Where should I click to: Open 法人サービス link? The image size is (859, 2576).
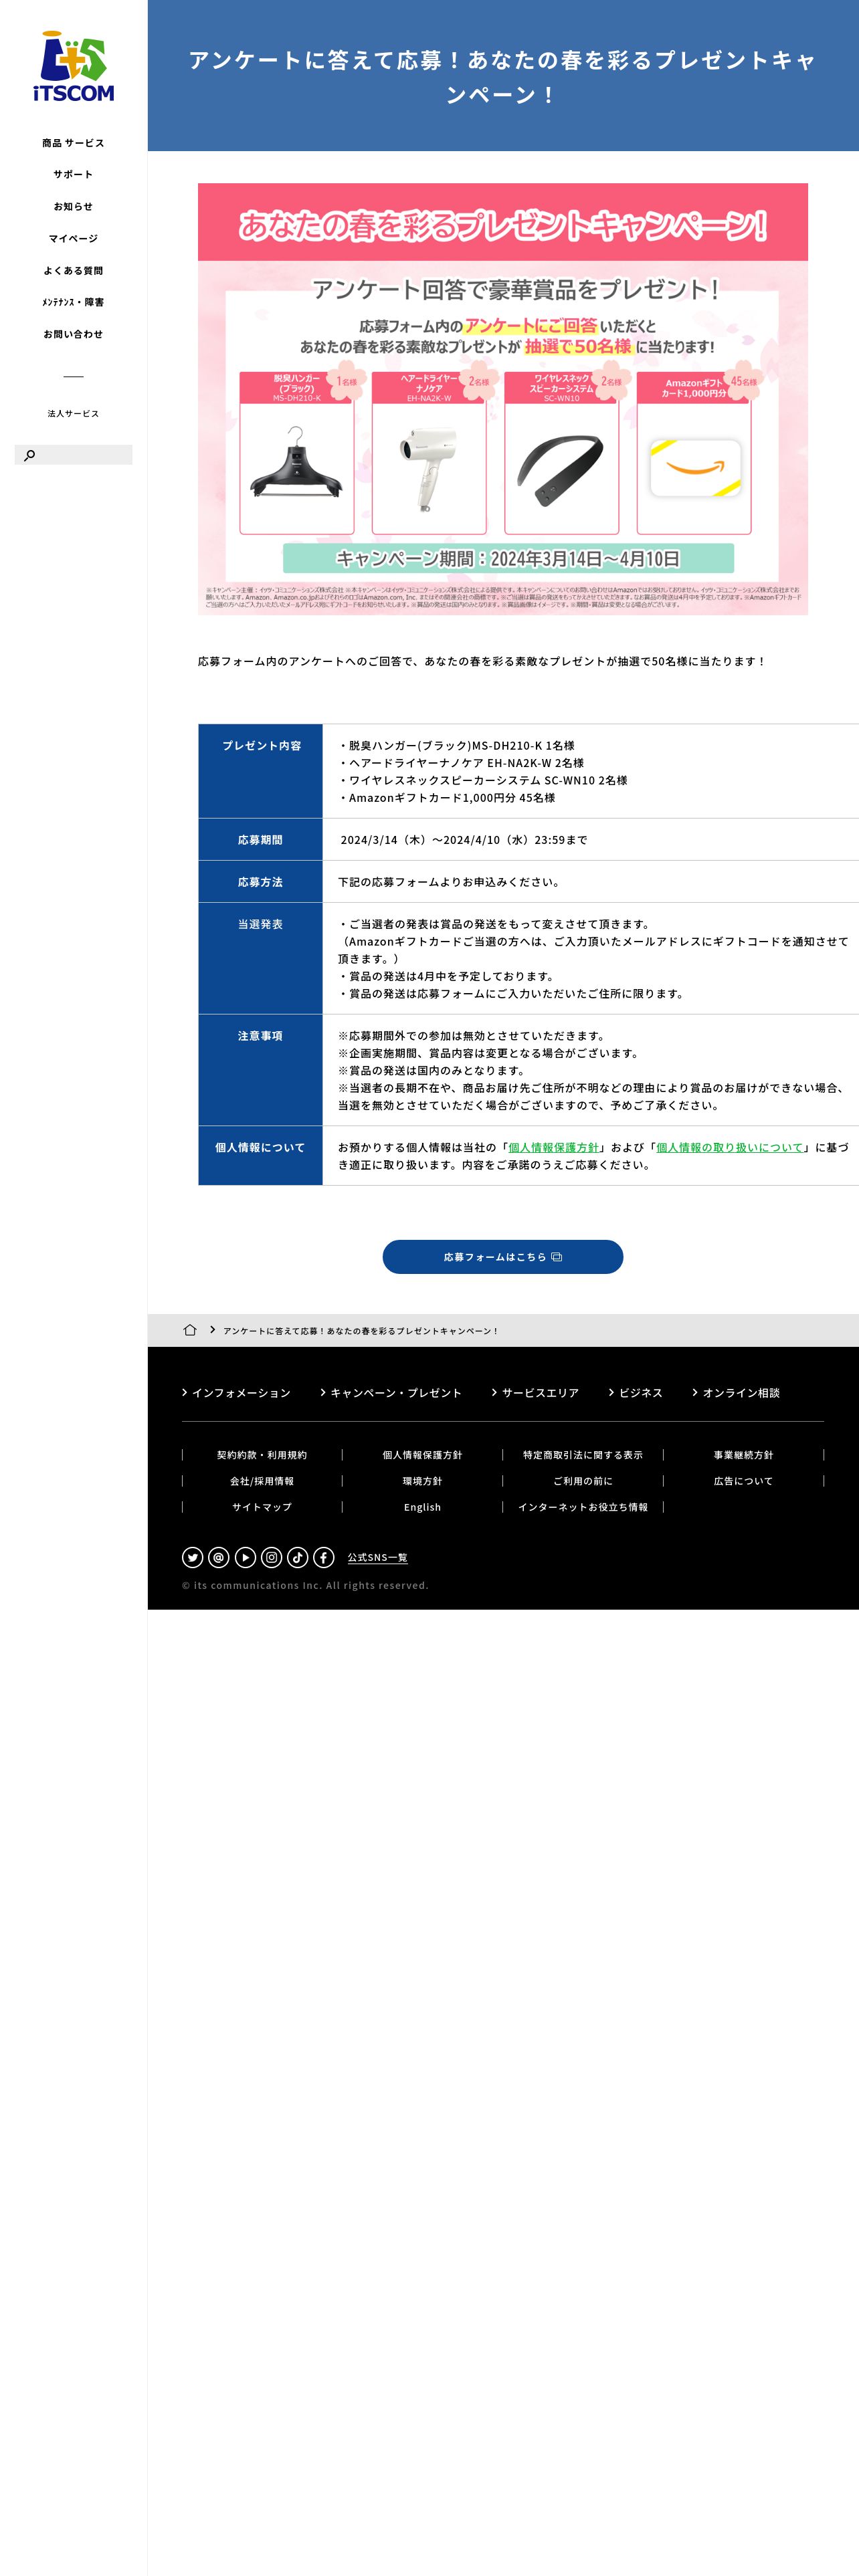73,413
